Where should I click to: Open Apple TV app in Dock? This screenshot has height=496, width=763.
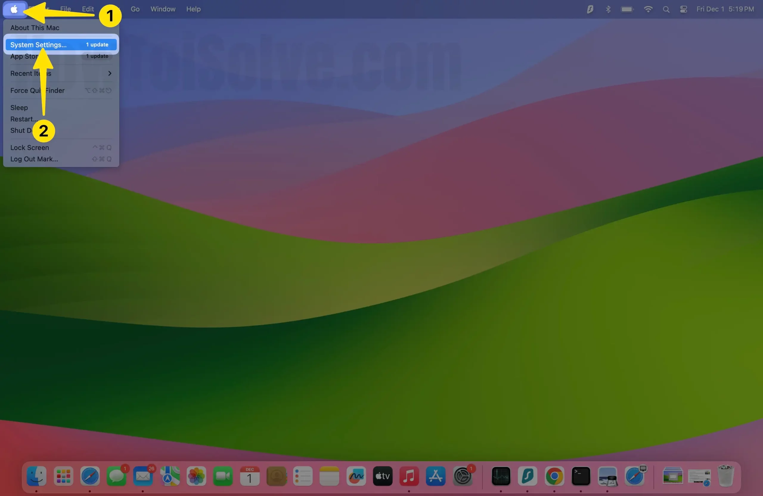[x=383, y=476]
